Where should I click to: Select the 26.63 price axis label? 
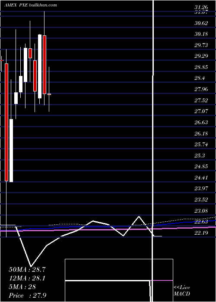201,122
